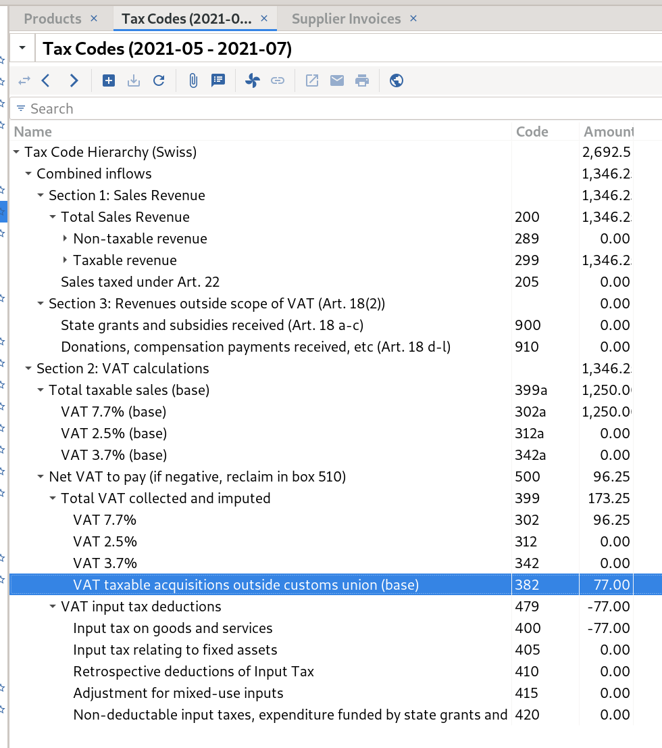The height and width of the screenshot is (748, 662).
Task: Go to the next record arrow
Action: pyautogui.click(x=74, y=80)
